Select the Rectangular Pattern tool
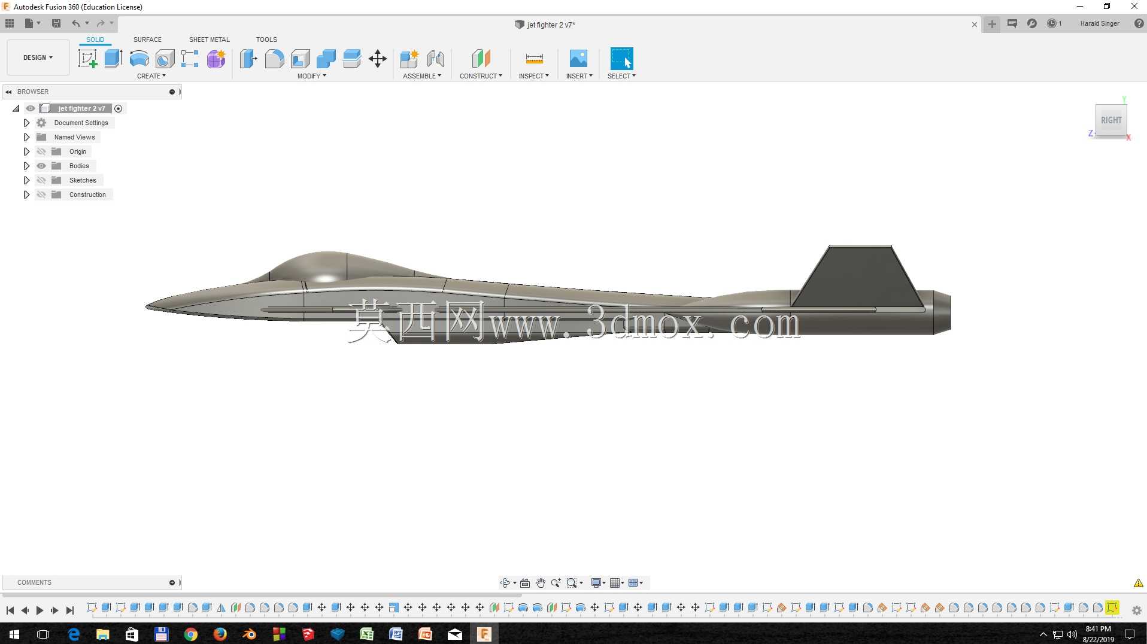Image resolution: width=1147 pixels, height=644 pixels. coord(190,59)
